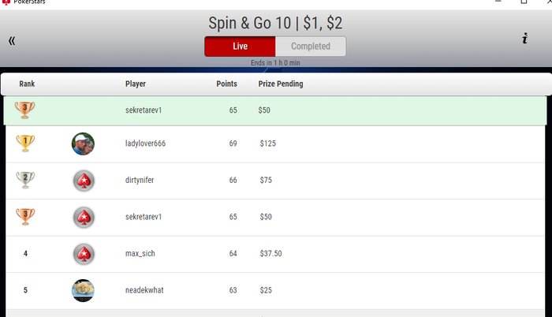
Task: Click neadekwhat's profile avatar
Action: [83, 290]
